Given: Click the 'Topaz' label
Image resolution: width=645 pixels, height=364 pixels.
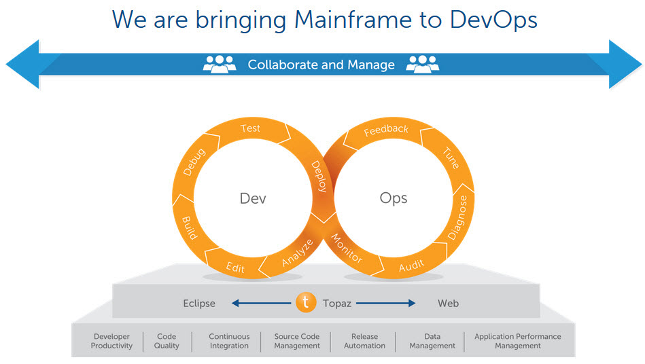Looking at the screenshot, I should [337, 304].
